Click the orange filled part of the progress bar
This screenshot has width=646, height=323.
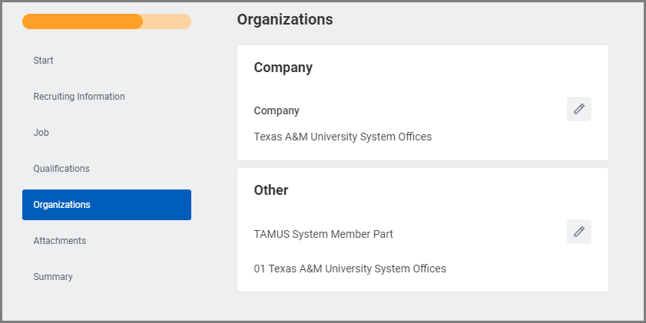click(x=82, y=21)
